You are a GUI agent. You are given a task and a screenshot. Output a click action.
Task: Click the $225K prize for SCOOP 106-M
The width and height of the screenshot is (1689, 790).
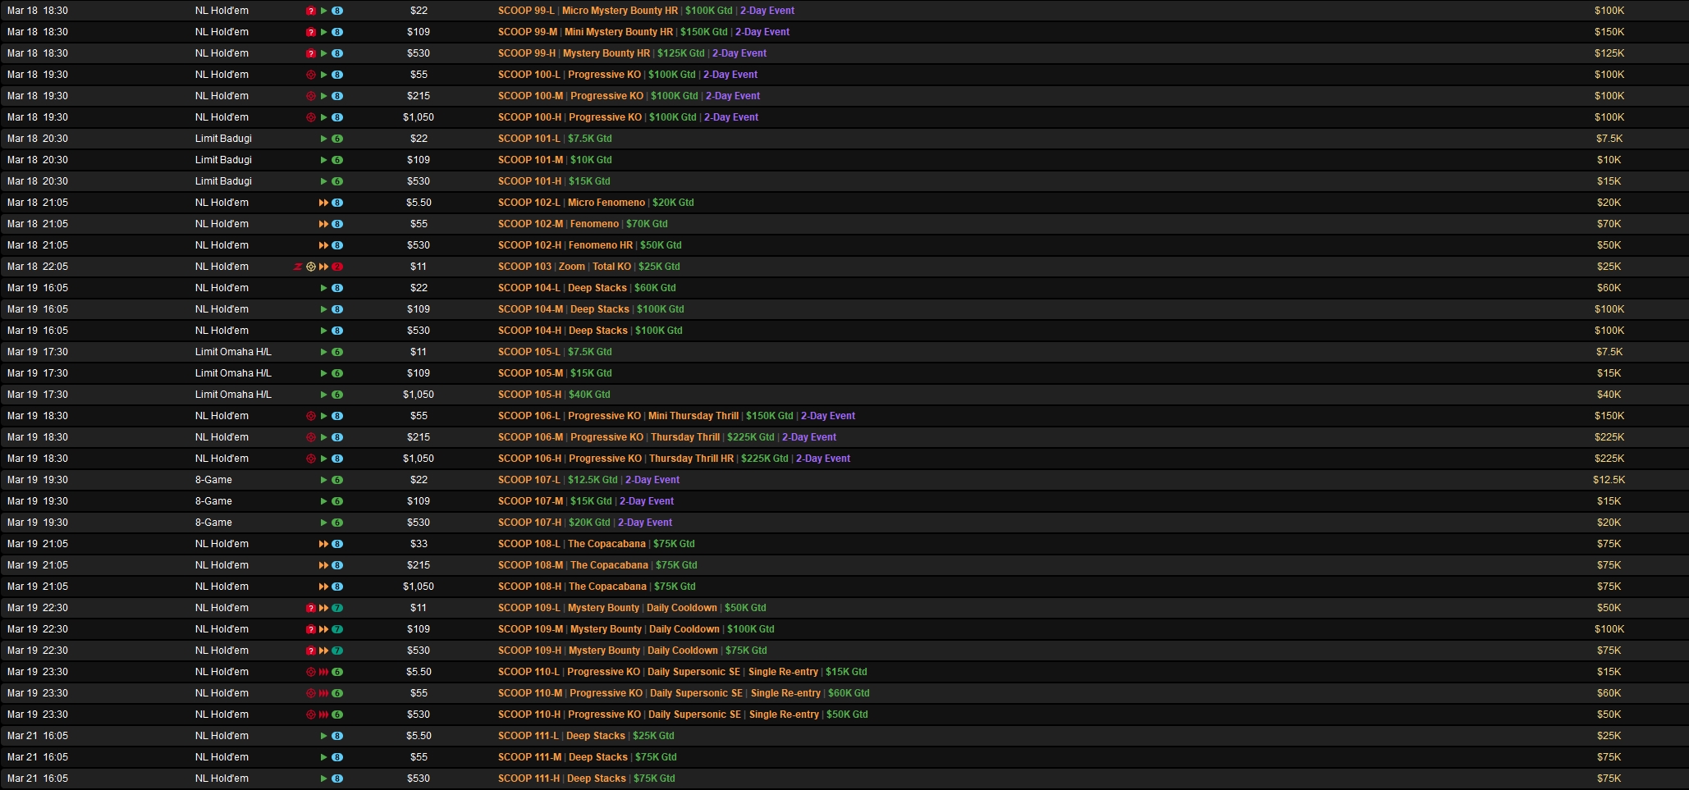[x=1609, y=437]
